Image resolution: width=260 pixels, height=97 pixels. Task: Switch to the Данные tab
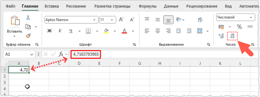[171, 6]
